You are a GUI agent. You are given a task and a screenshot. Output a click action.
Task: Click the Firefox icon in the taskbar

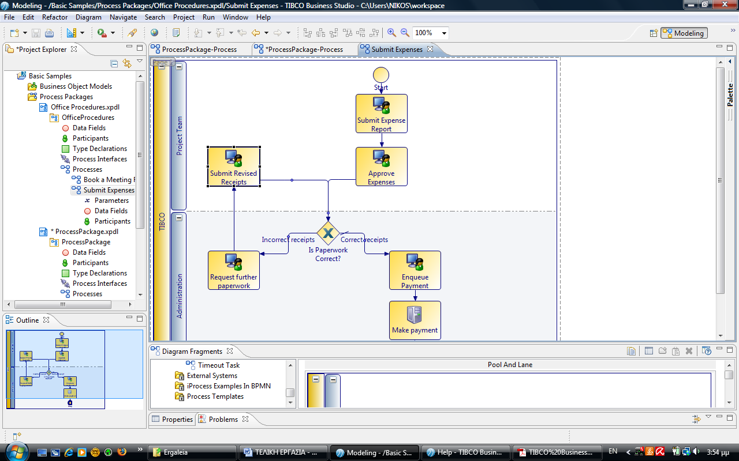pos(122,452)
